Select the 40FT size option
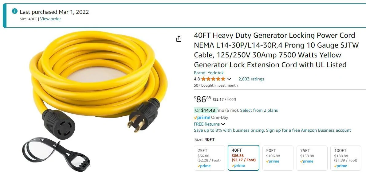The width and height of the screenshot is (366, 175). [x=243, y=158]
